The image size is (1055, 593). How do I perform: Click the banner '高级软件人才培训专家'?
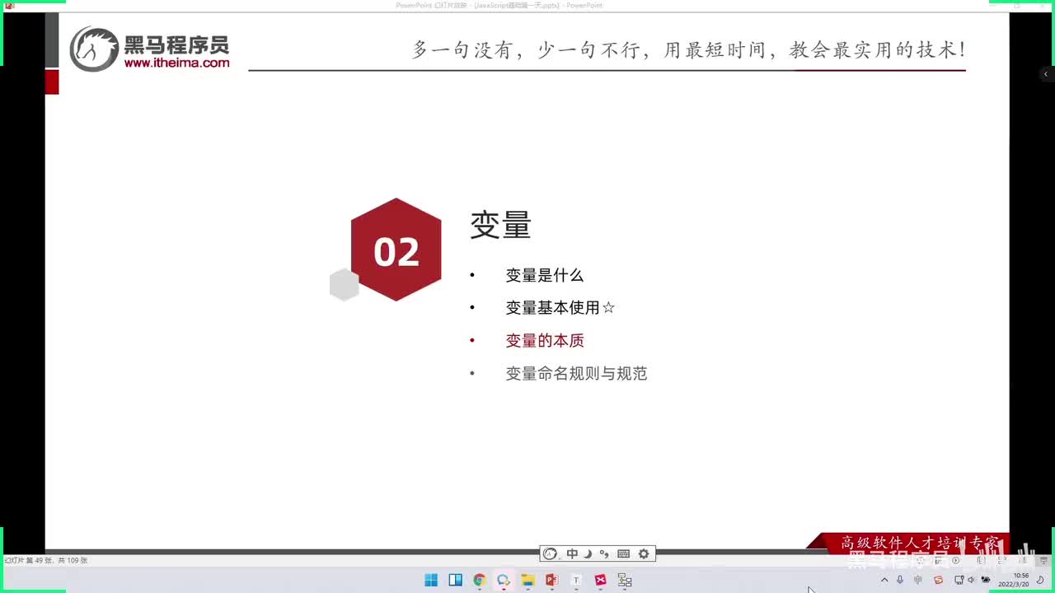(920, 543)
